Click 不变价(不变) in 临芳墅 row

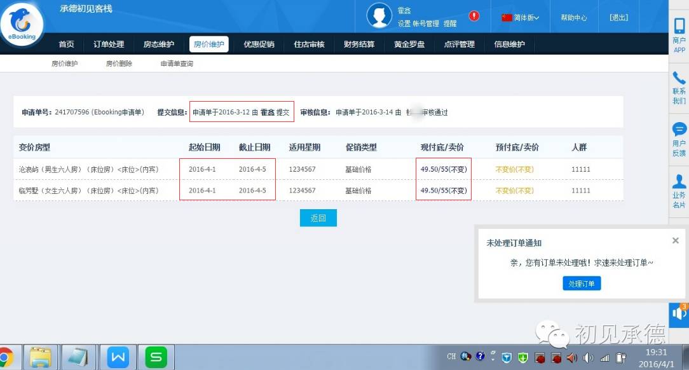pyautogui.click(x=515, y=191)
